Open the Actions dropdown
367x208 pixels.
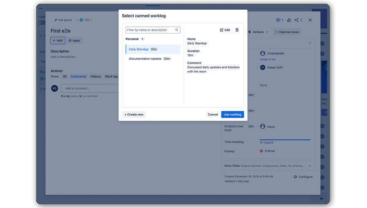[x=258, y=32]
